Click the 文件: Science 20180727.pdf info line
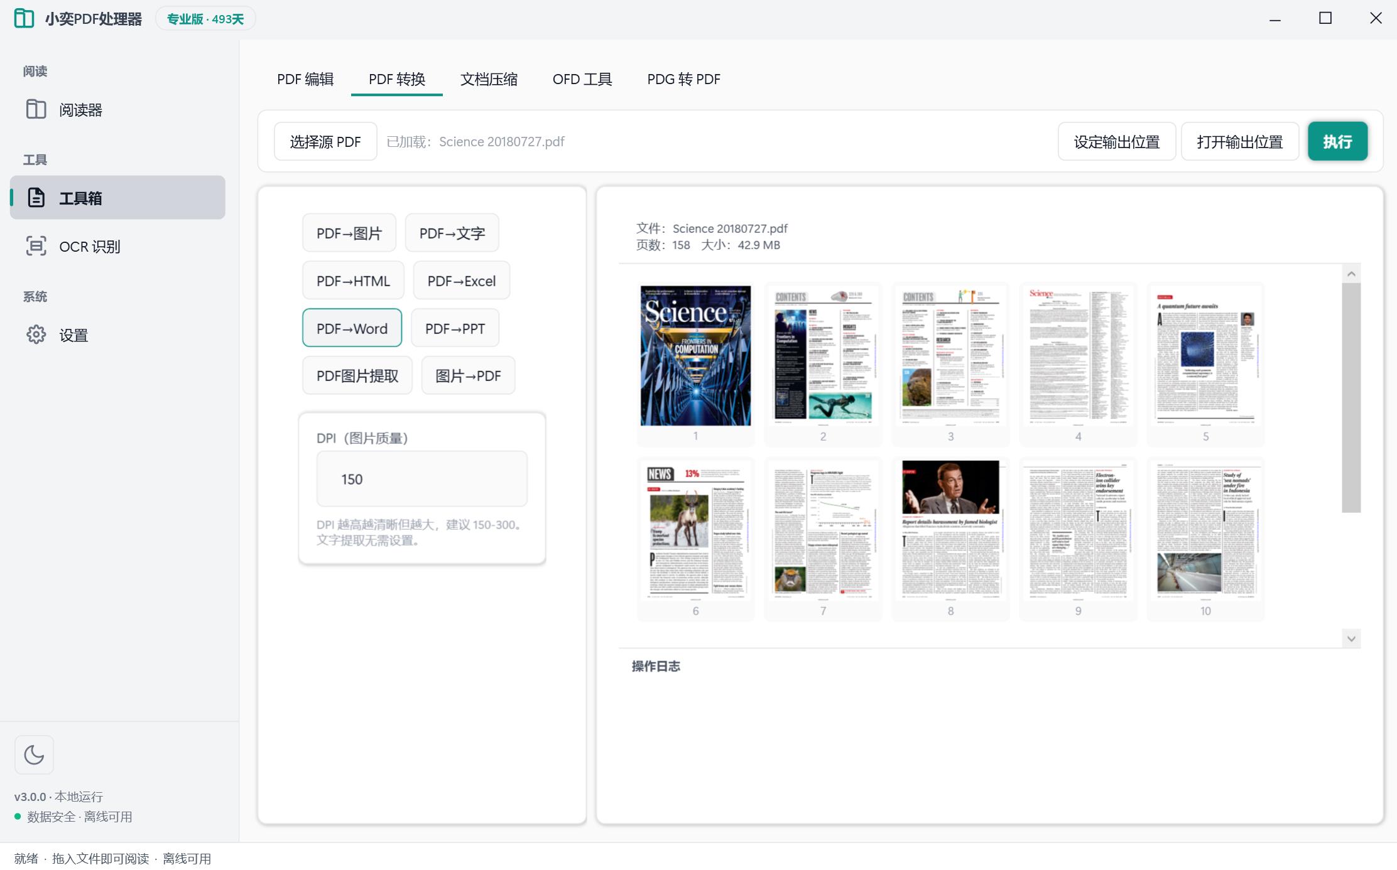Image resolution: width=1397 pixels, height=870 pixels. click(712, 228)
